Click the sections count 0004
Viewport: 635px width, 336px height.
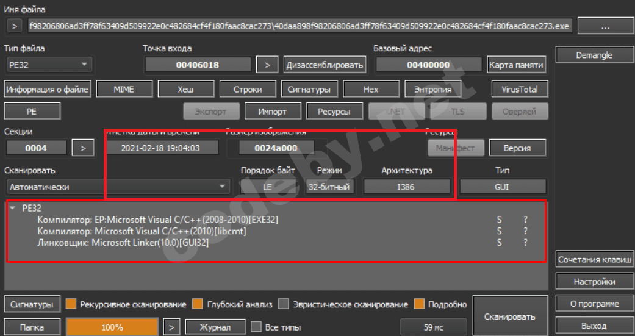click(x=36, y=148)
